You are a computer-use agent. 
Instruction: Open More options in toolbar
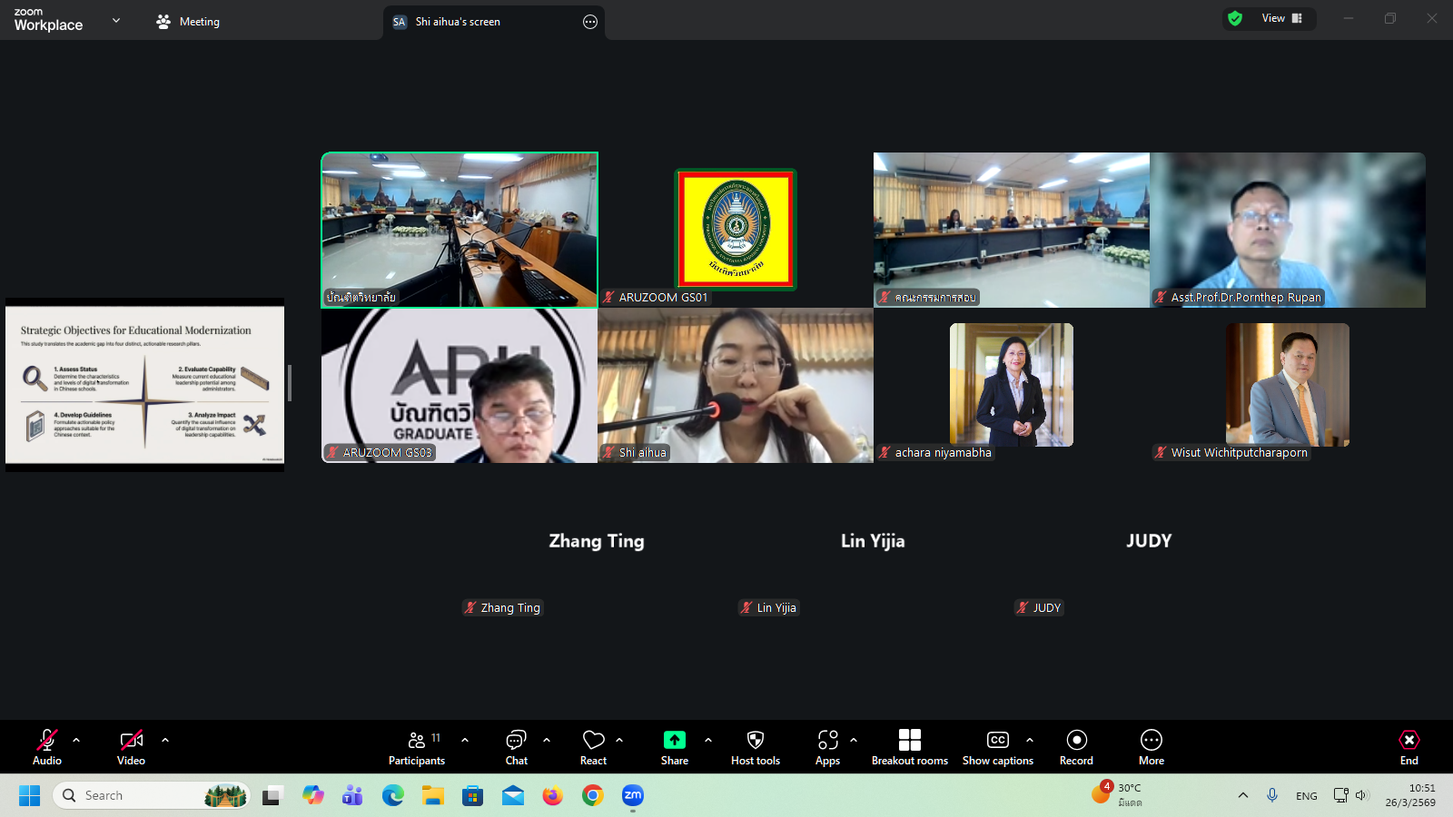pos(1151,747)
